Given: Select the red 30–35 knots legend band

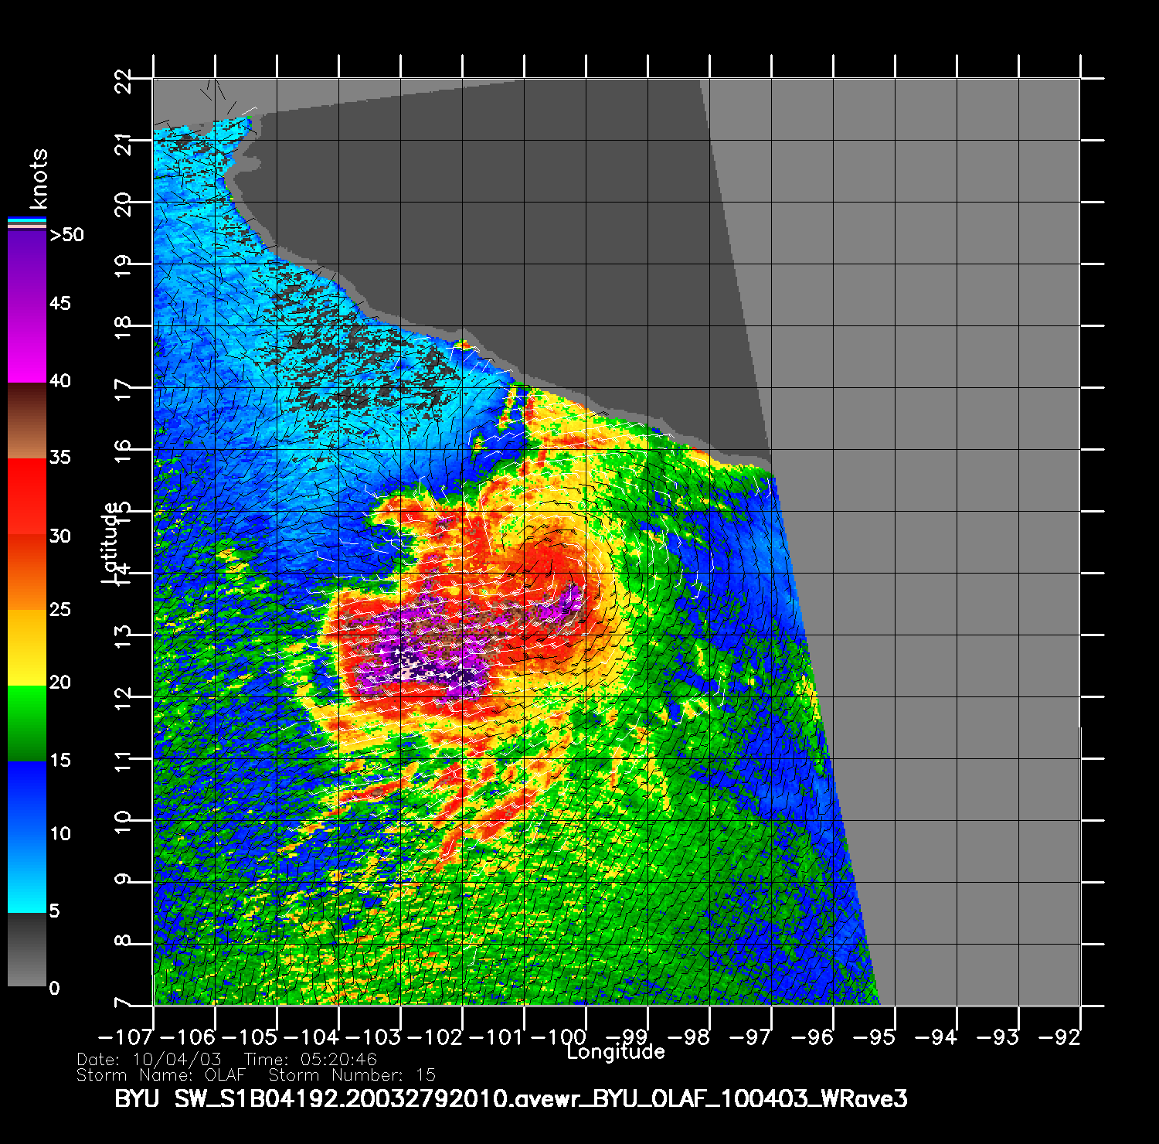Looking at the screenshot, I should tap(27, 496).
